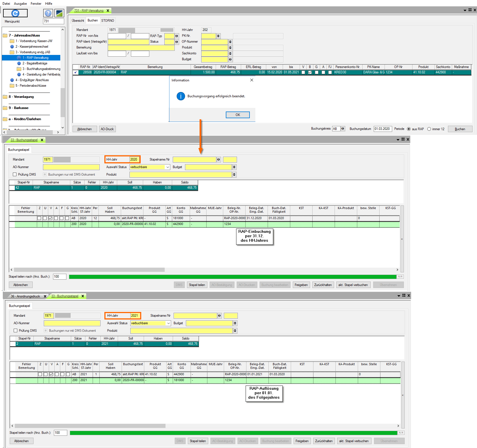
Task: Click the PK-Nr. search icon
Action: [x=218, y=36]
